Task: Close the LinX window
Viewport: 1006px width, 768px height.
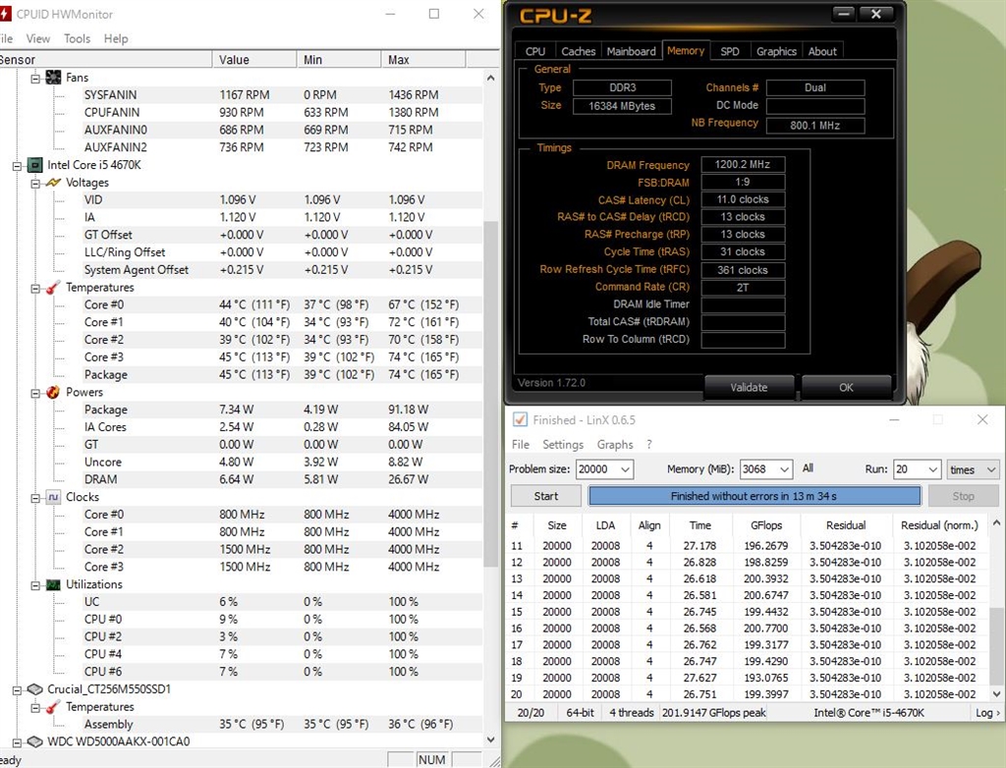Action: pos(982,419)
